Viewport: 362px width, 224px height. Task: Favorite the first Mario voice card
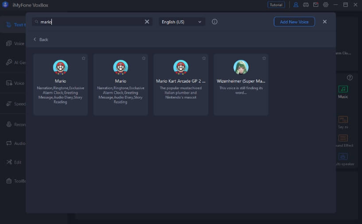[84, 58]
